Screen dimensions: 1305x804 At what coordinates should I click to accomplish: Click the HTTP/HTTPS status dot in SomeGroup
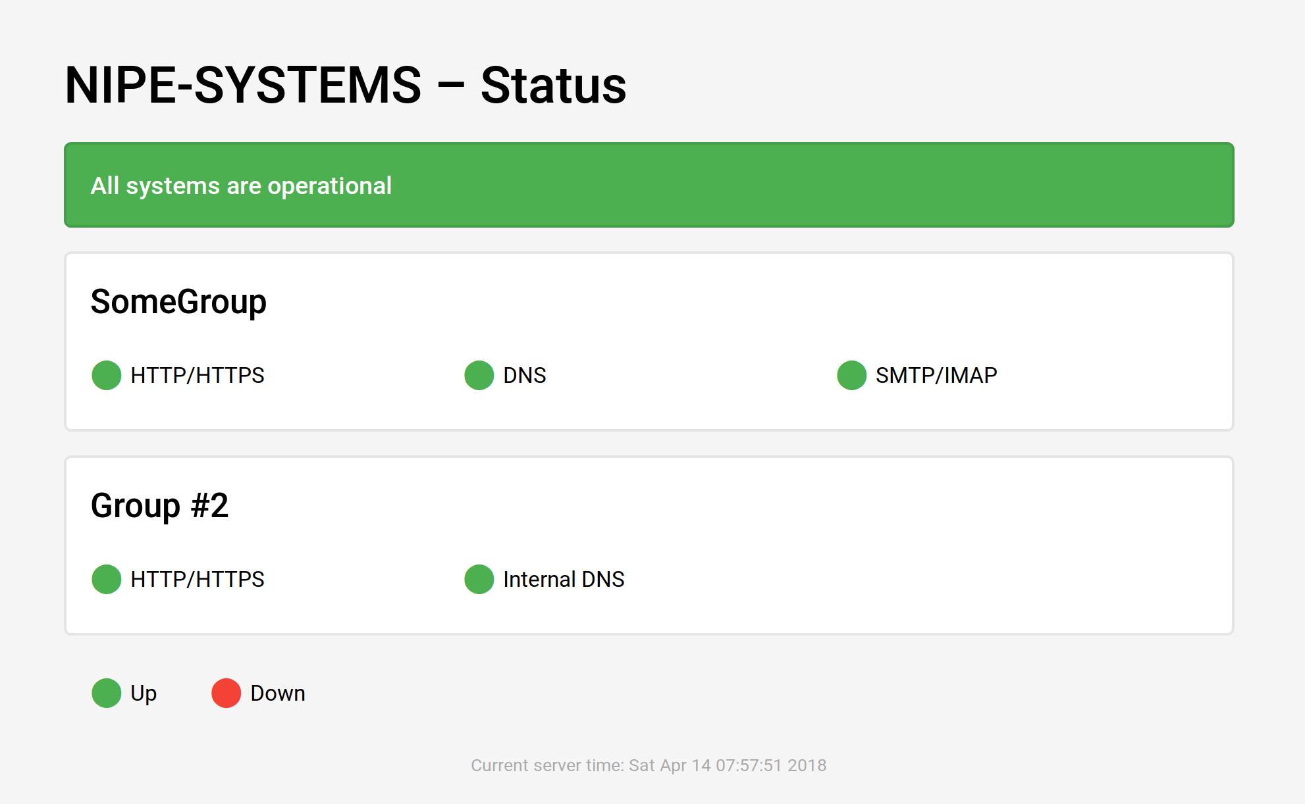tap(106, 375)
